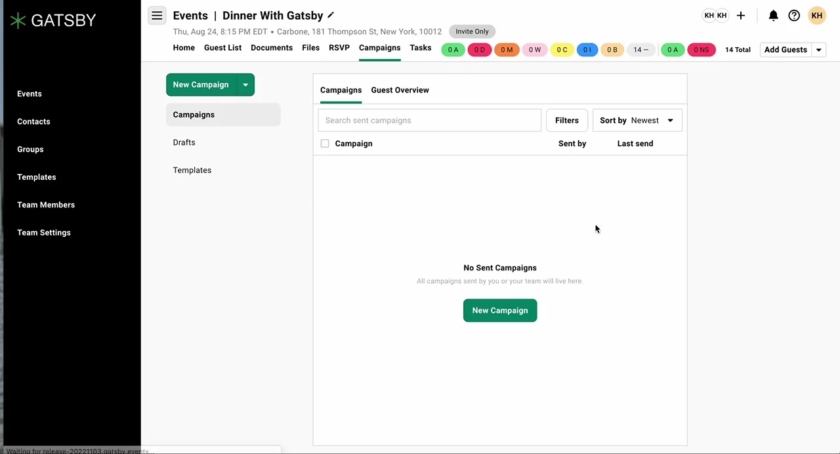The width and height of the screenshot is (840, 454).
Task: Open the Files tab
Action: click(x=311, y=48)
